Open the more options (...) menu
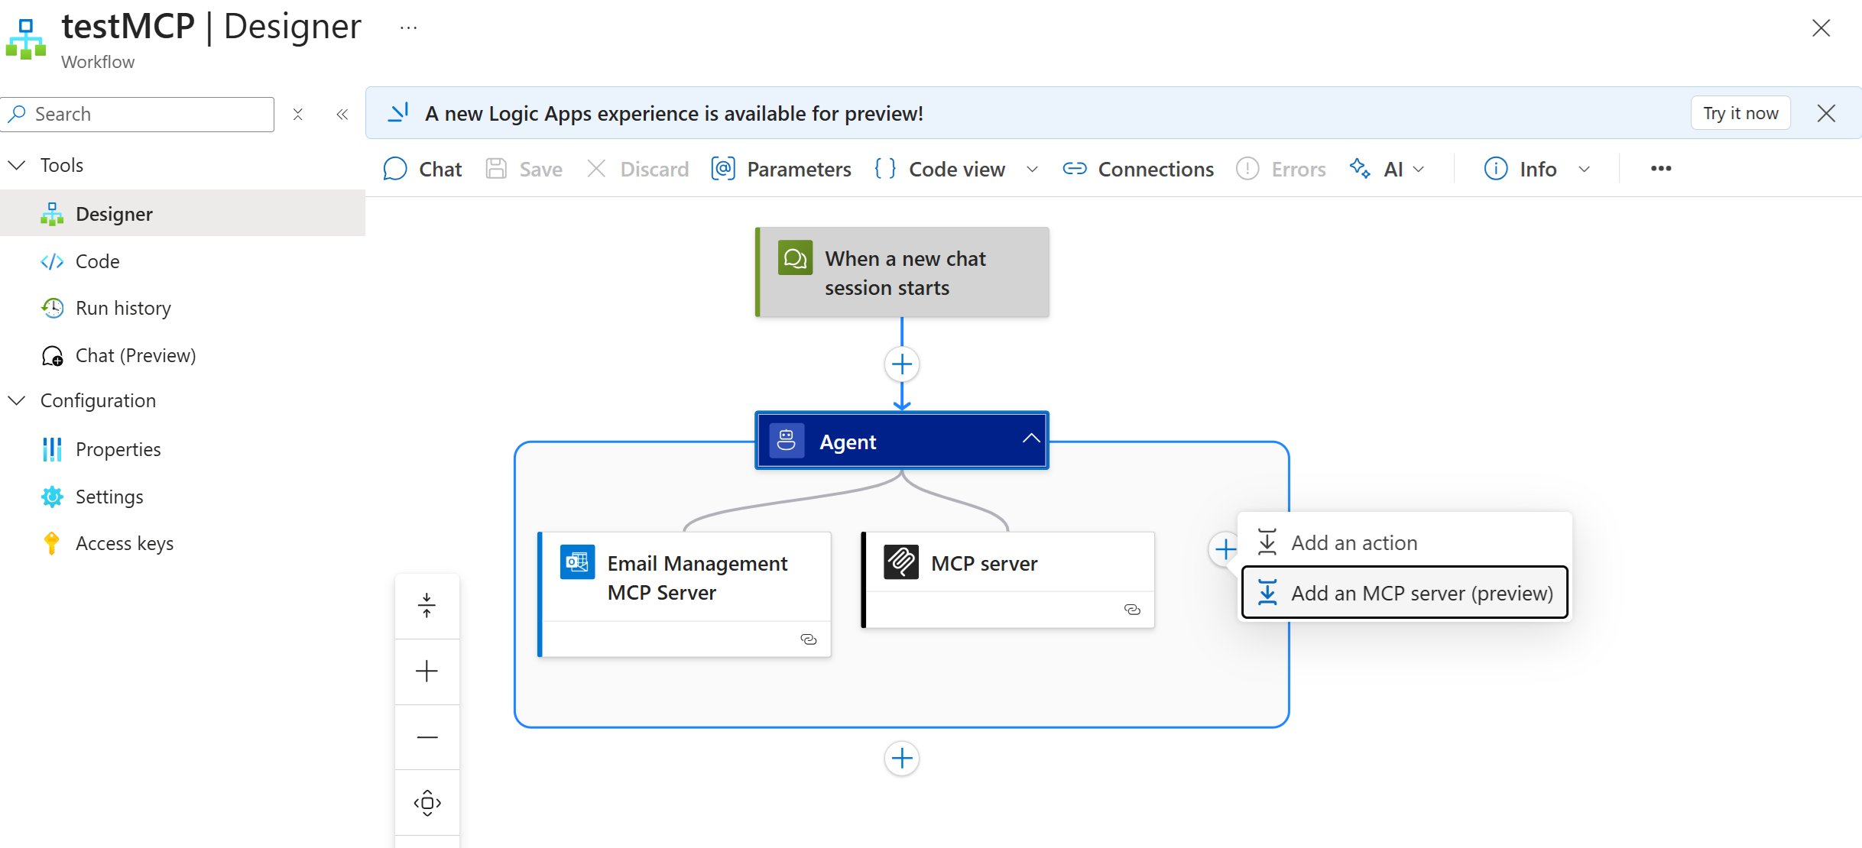The height and width of the screenshot is (848, 1862). tap(1660, 168)
